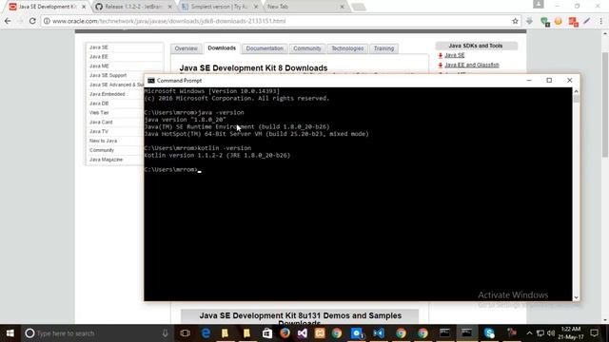Image resolution: width=609 pixels, height=342 pixels.
Task: Launch Microsoft Edge from the taskbar
Action: [x=206, y=333]
